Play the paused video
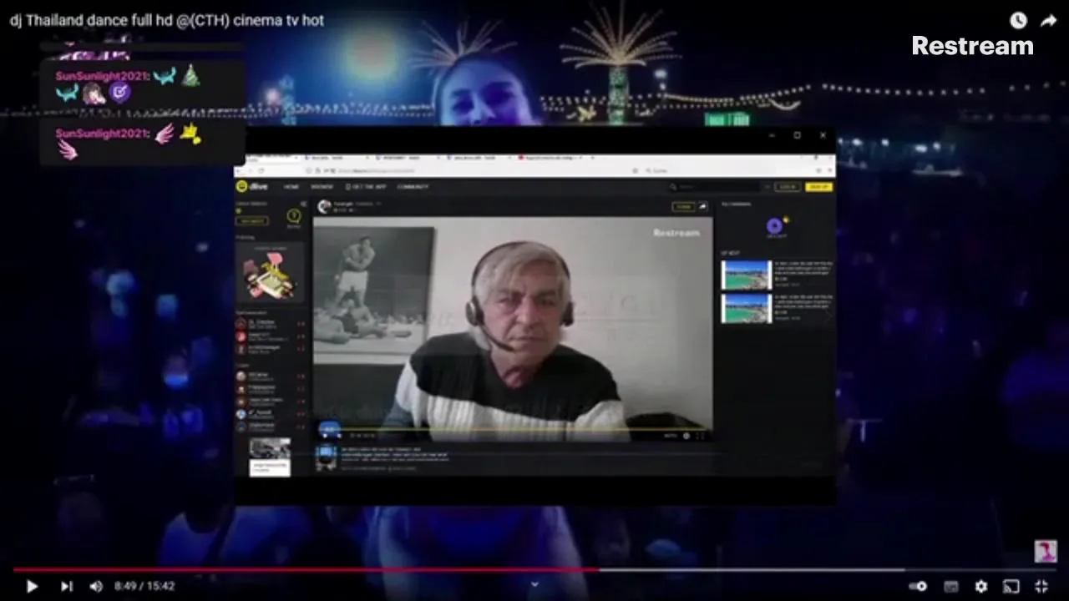 [32, 587]
